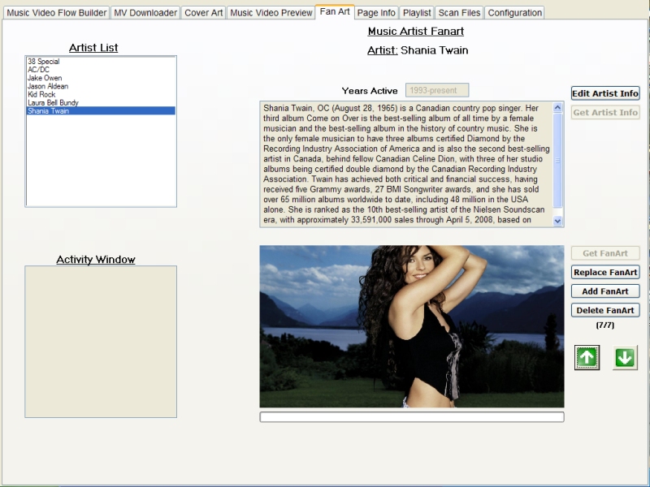Choose Kid Rock from the Artist List
The height and width of the screenshot is (487, 650).
41,94
